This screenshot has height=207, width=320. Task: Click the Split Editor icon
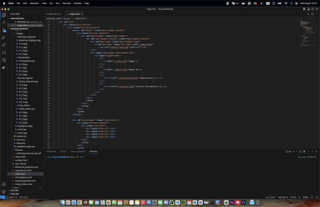[312, 14]
